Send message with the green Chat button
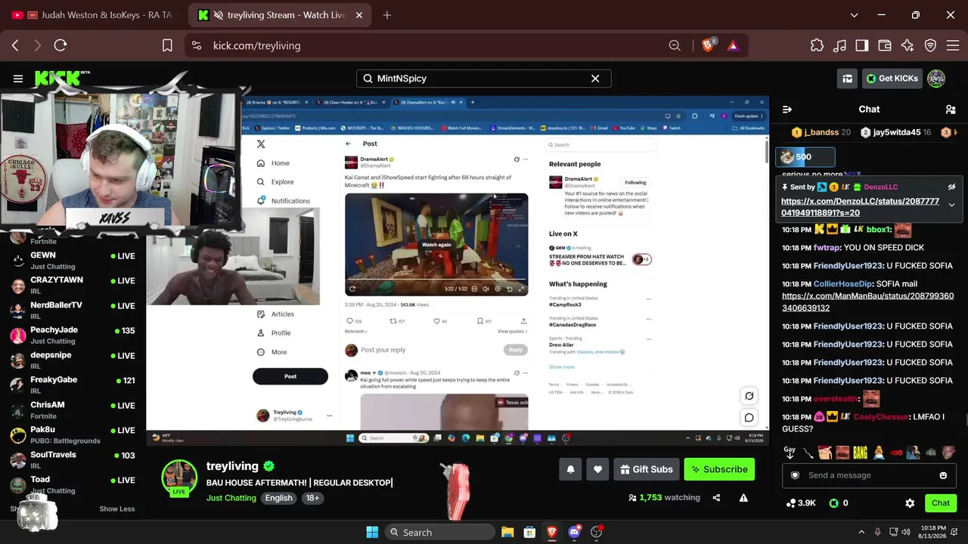 coord(941,503)
